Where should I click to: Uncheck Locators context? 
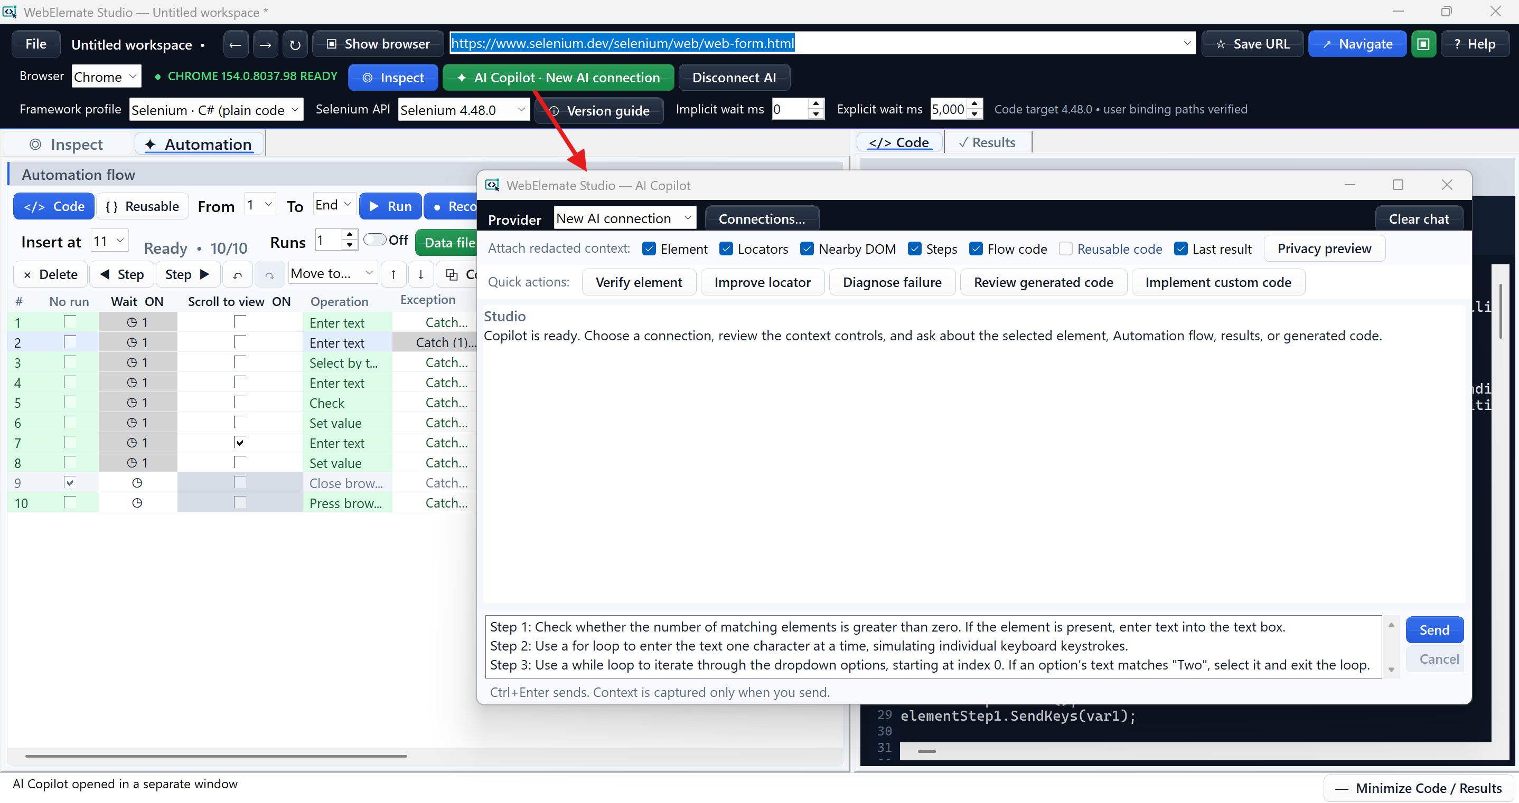[x=726, y=248]
